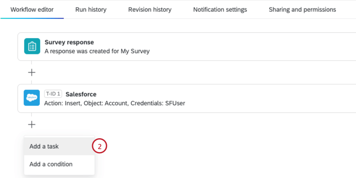This screenshot has height=178, width=356.
Task: Click empty right side of Salesforce task card
Action: (272, 98)
